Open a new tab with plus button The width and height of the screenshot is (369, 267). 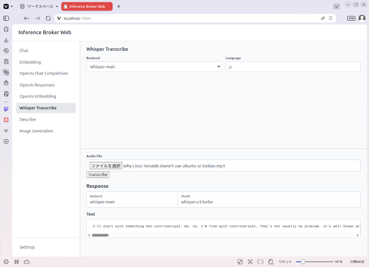pos(119,6)
